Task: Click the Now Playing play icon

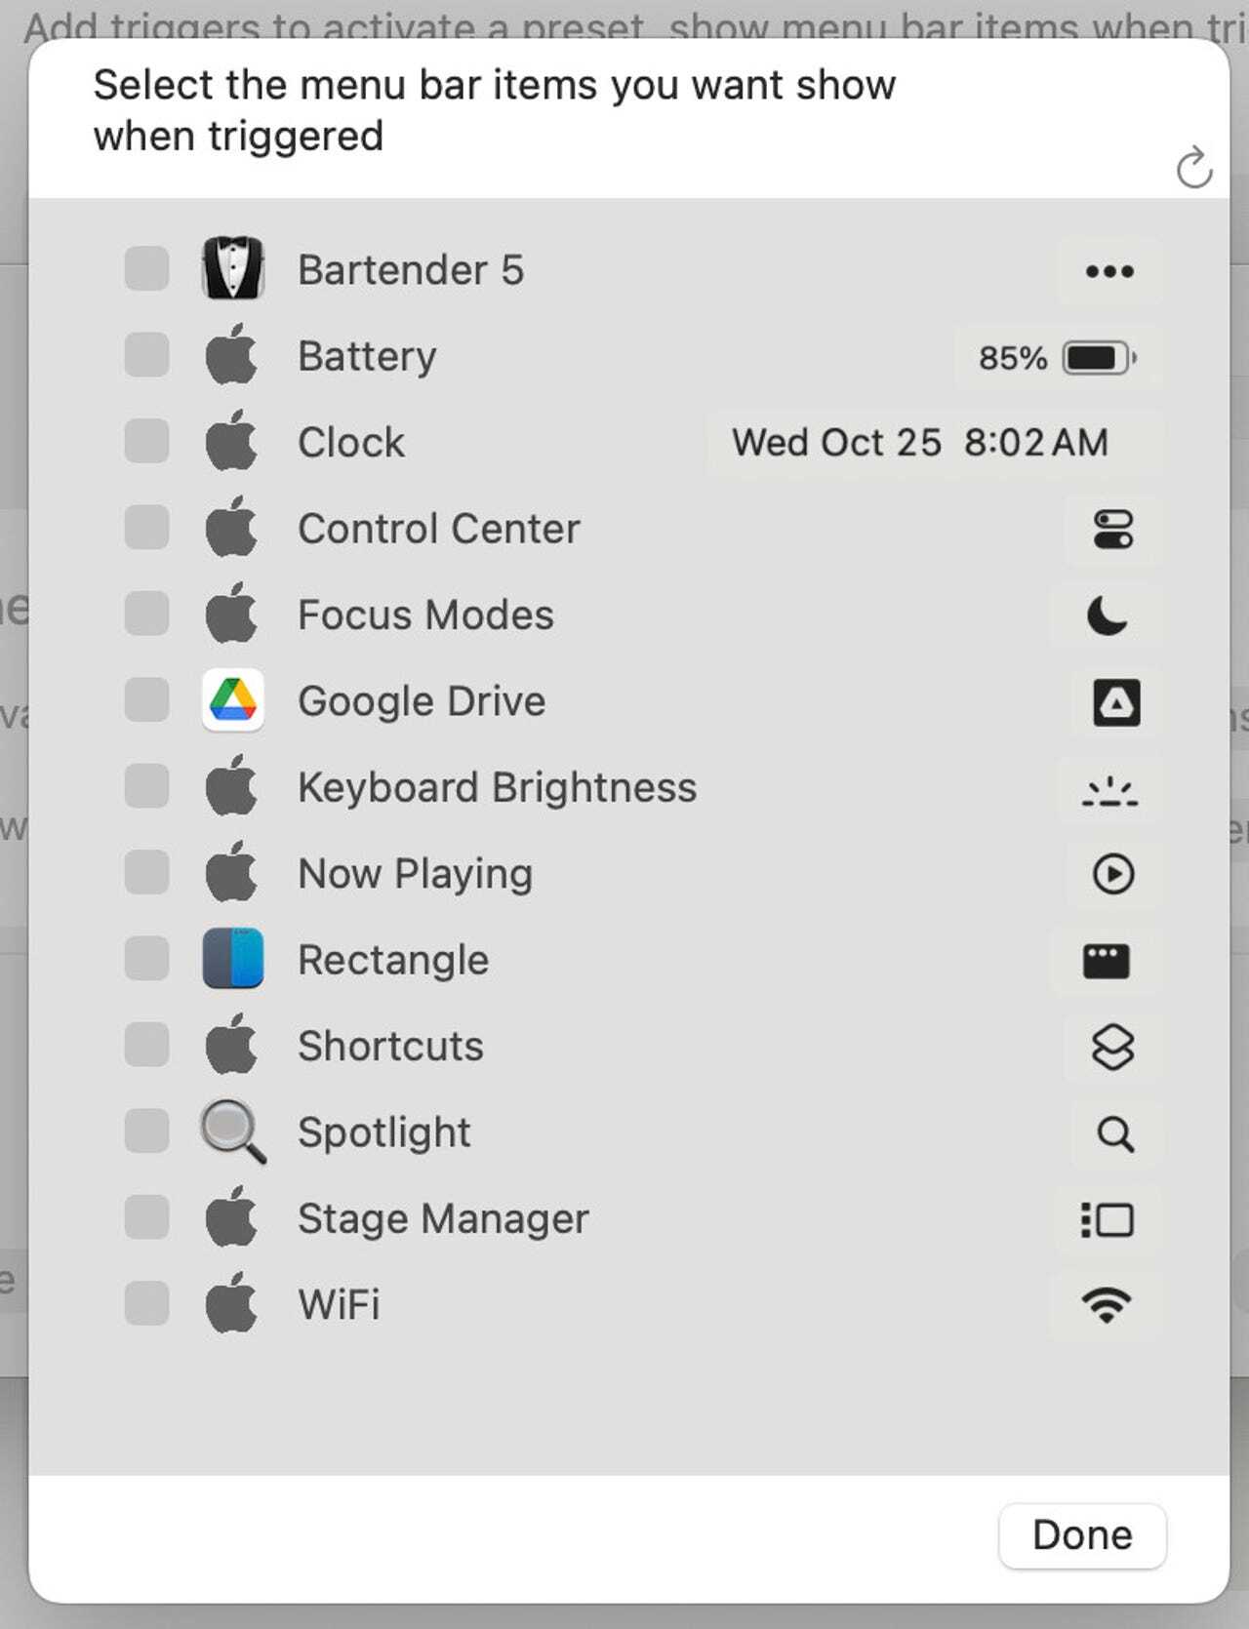Action: click(1113, 874)
